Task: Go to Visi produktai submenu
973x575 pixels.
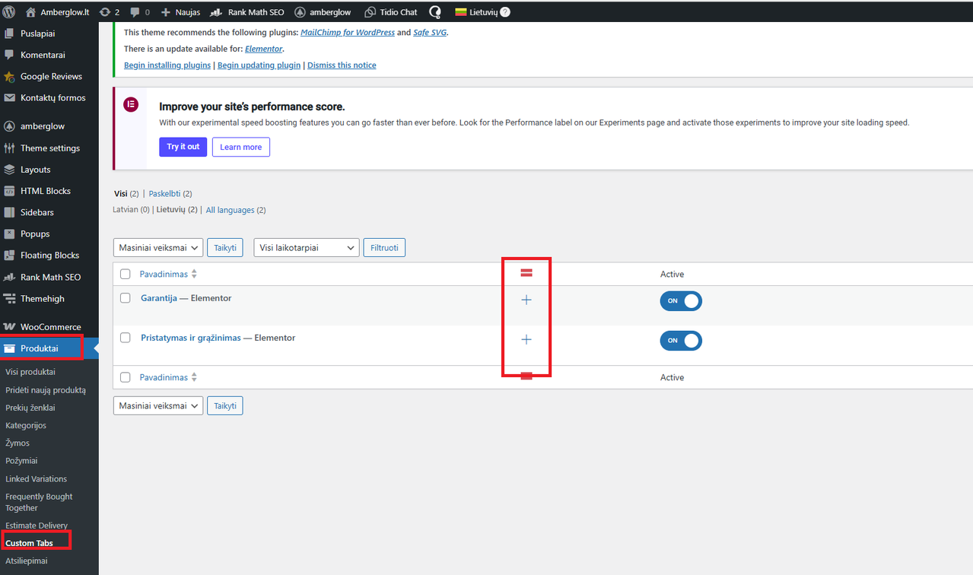Action: point(30,372)
